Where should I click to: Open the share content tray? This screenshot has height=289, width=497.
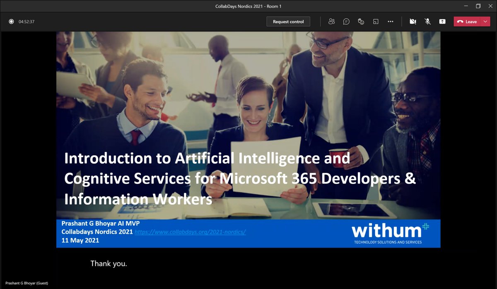click(442, 22)
